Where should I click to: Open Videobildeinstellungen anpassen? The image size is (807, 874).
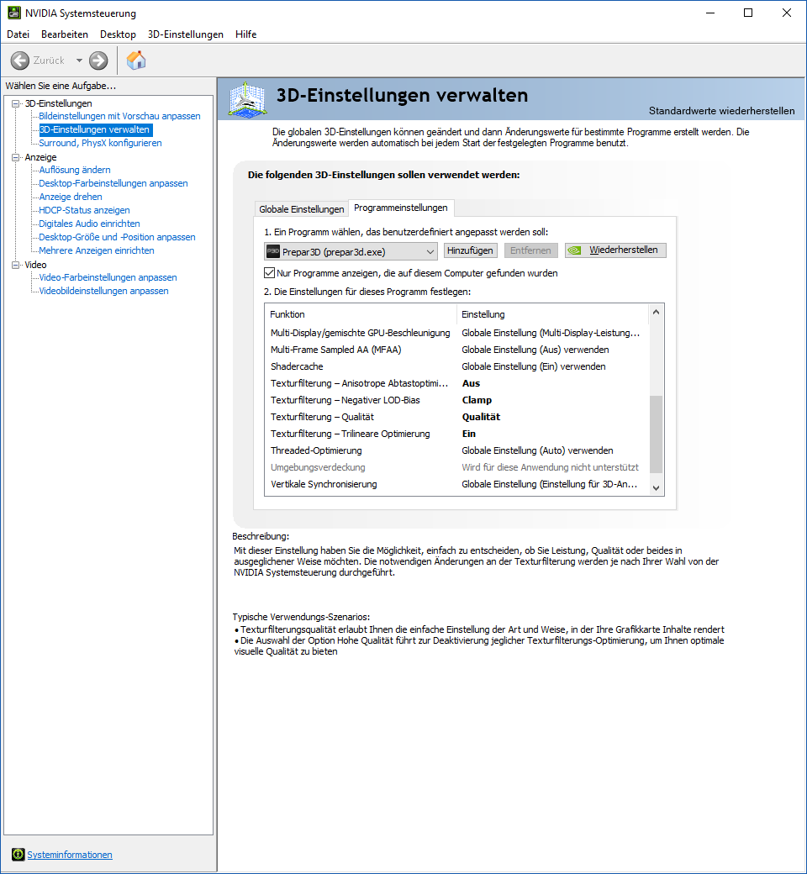(103, 291)
